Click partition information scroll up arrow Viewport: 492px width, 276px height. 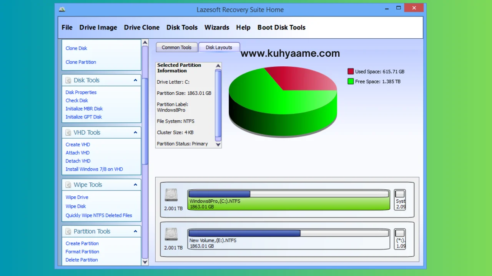(x=218, y=66)
